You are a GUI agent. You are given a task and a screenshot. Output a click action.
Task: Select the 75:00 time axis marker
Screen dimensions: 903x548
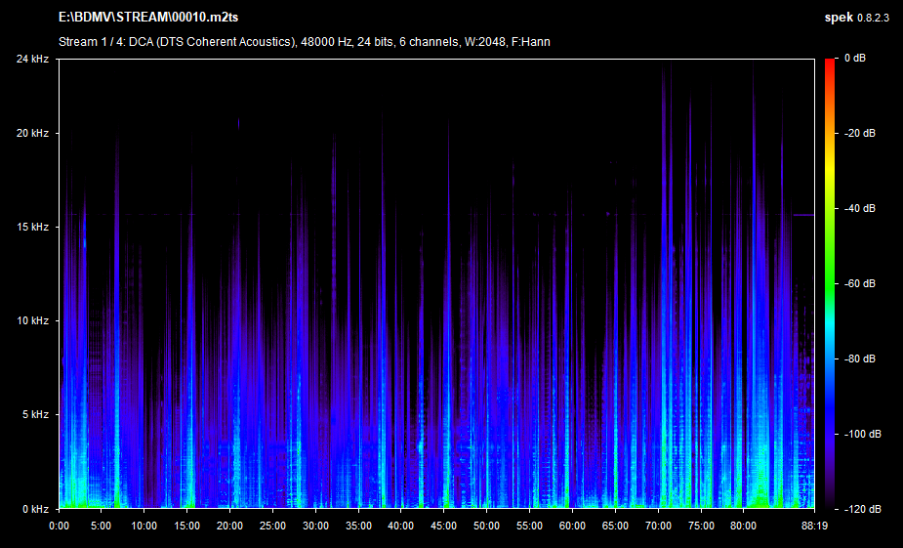point(700,525)
